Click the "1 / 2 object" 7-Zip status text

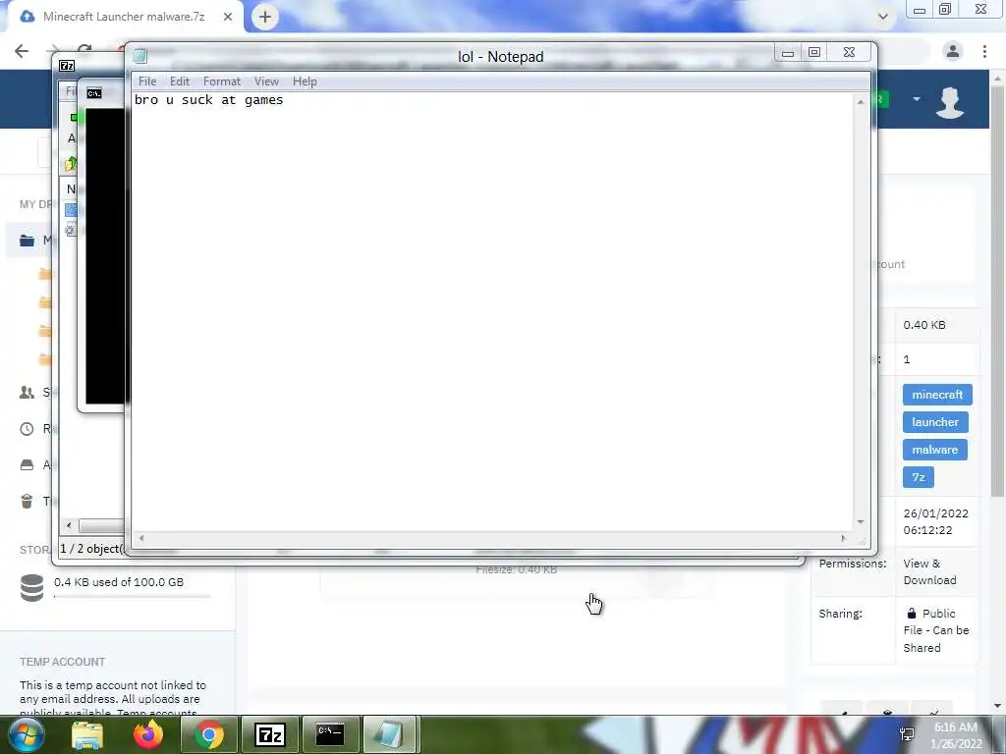click(x=91, y=549)
